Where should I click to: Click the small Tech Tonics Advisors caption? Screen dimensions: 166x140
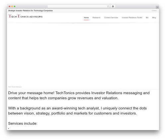(x=15, y=87)
